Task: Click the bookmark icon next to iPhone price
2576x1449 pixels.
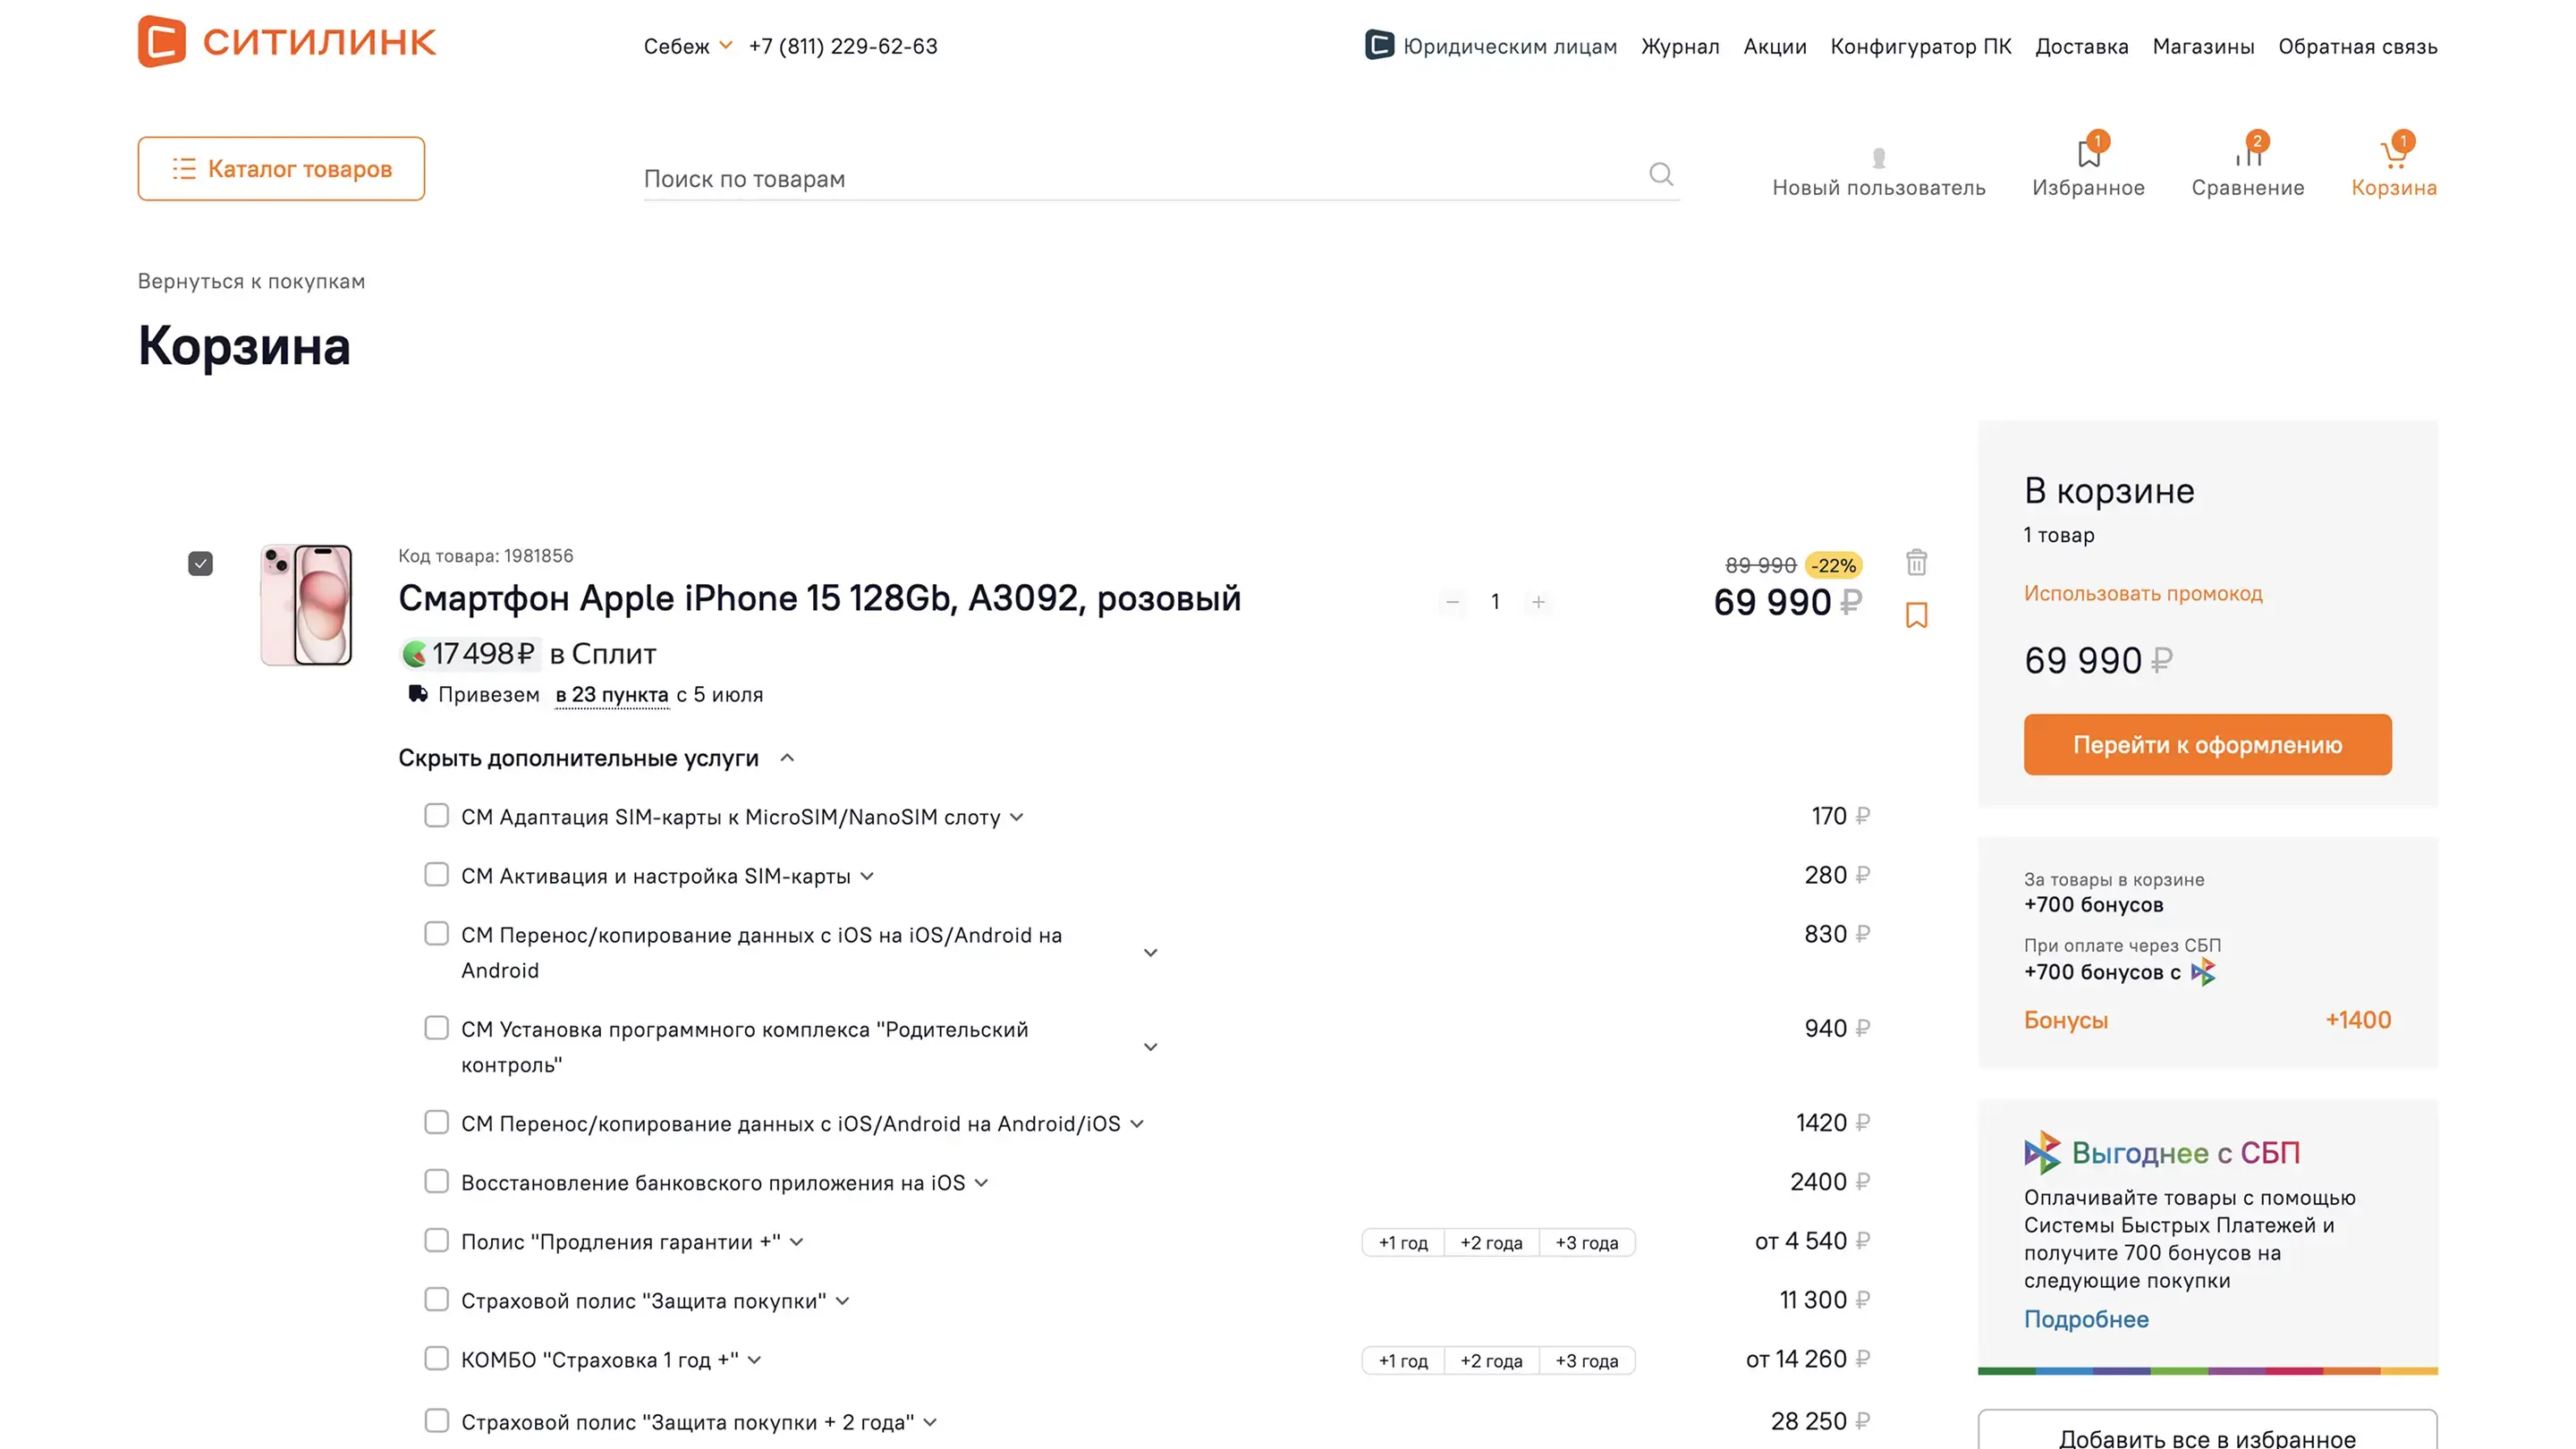Action: (1916, 615)
